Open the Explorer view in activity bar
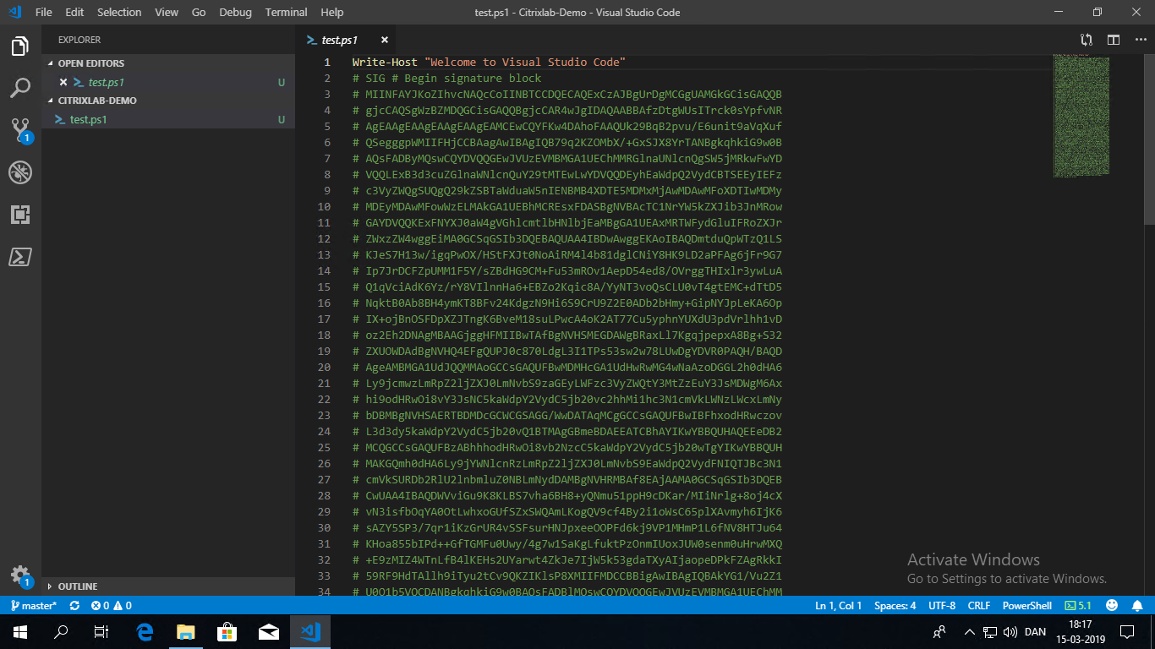 20,46
